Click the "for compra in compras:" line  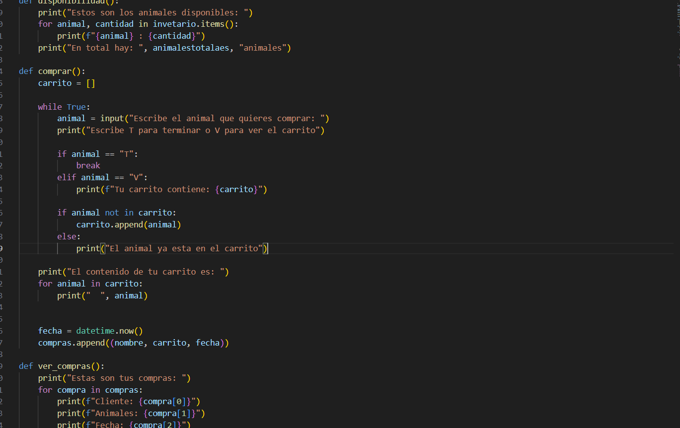pyautogui.click(x=90, y=390)
